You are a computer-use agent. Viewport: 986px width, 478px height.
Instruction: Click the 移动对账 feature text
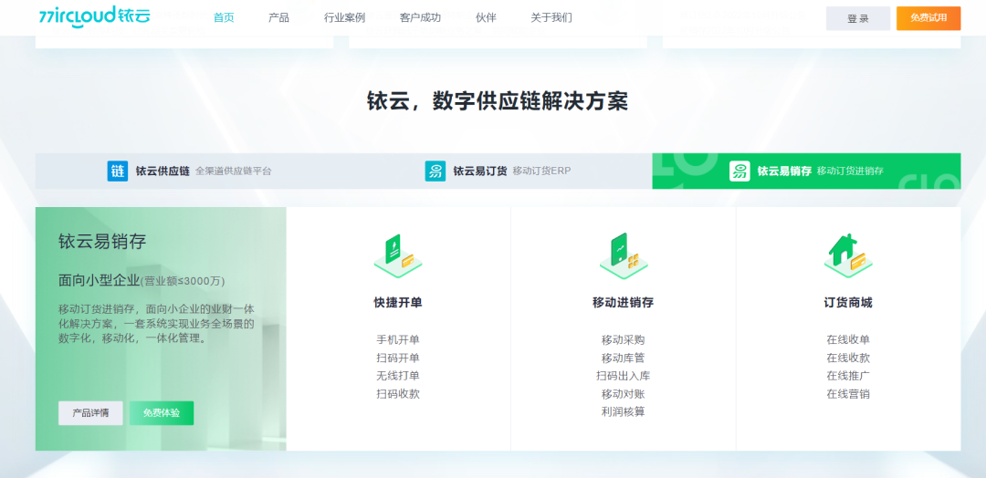coord(624,394)
